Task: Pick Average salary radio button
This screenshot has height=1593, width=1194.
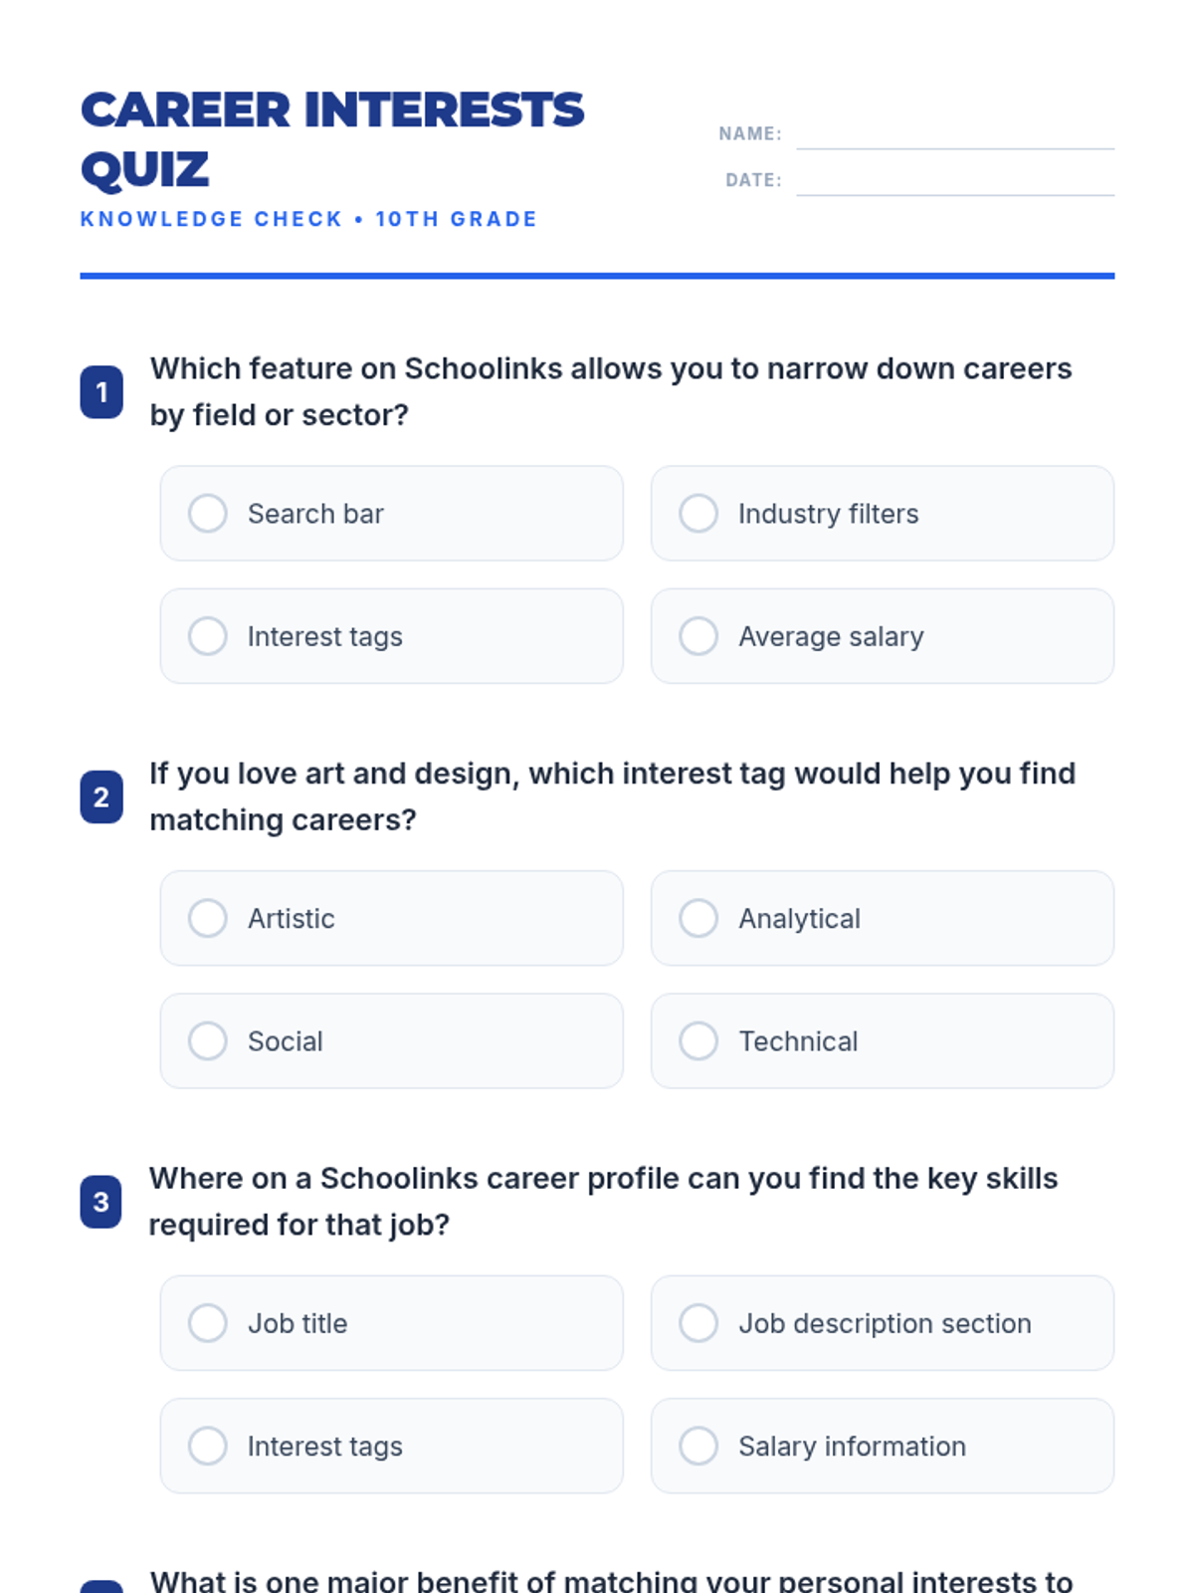Action: pos(883,636)
